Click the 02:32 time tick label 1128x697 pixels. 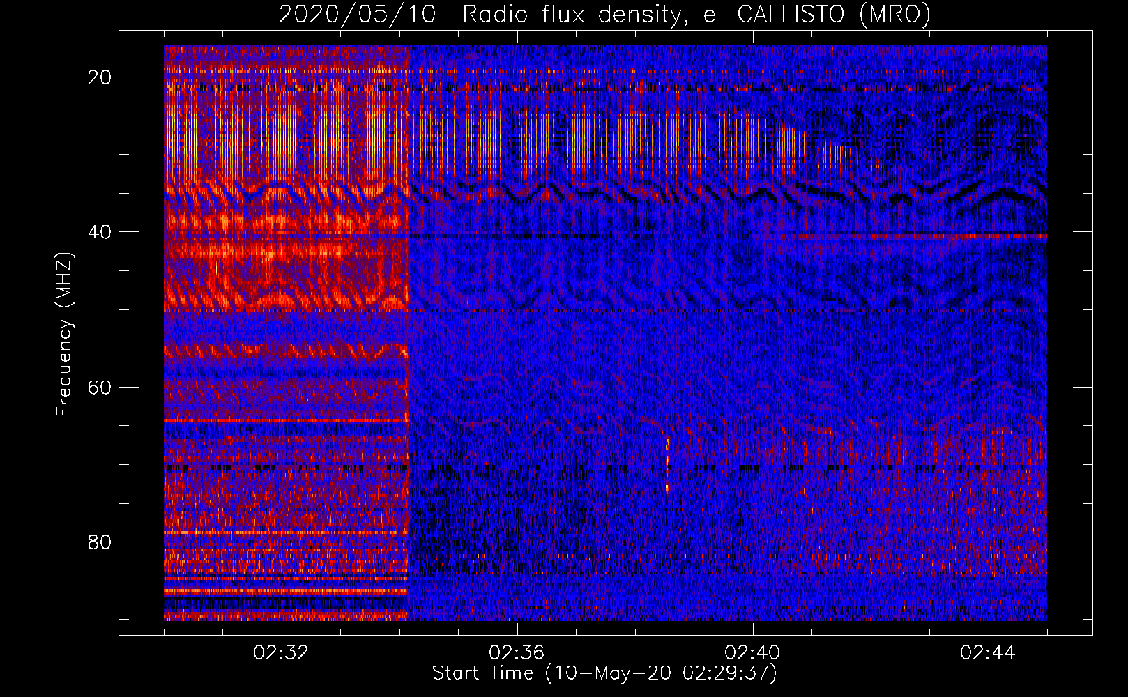tap(282, 653)
